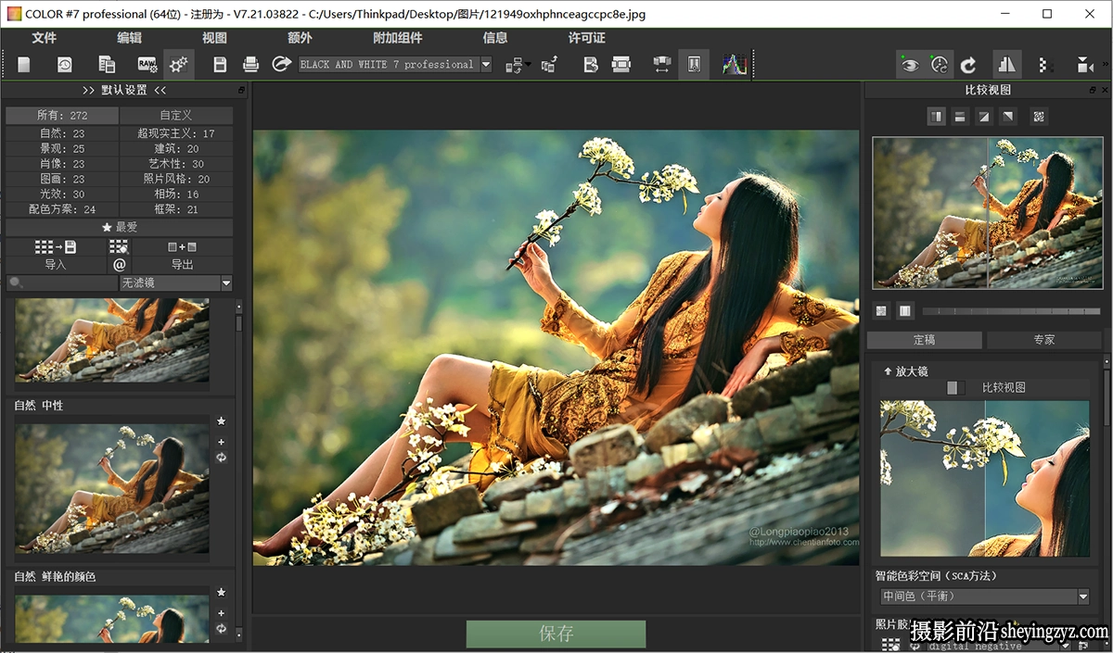Click the new file icon in the toolbar

[24, 64]
